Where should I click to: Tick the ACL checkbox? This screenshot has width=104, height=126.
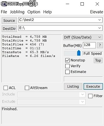coord(5,88)
